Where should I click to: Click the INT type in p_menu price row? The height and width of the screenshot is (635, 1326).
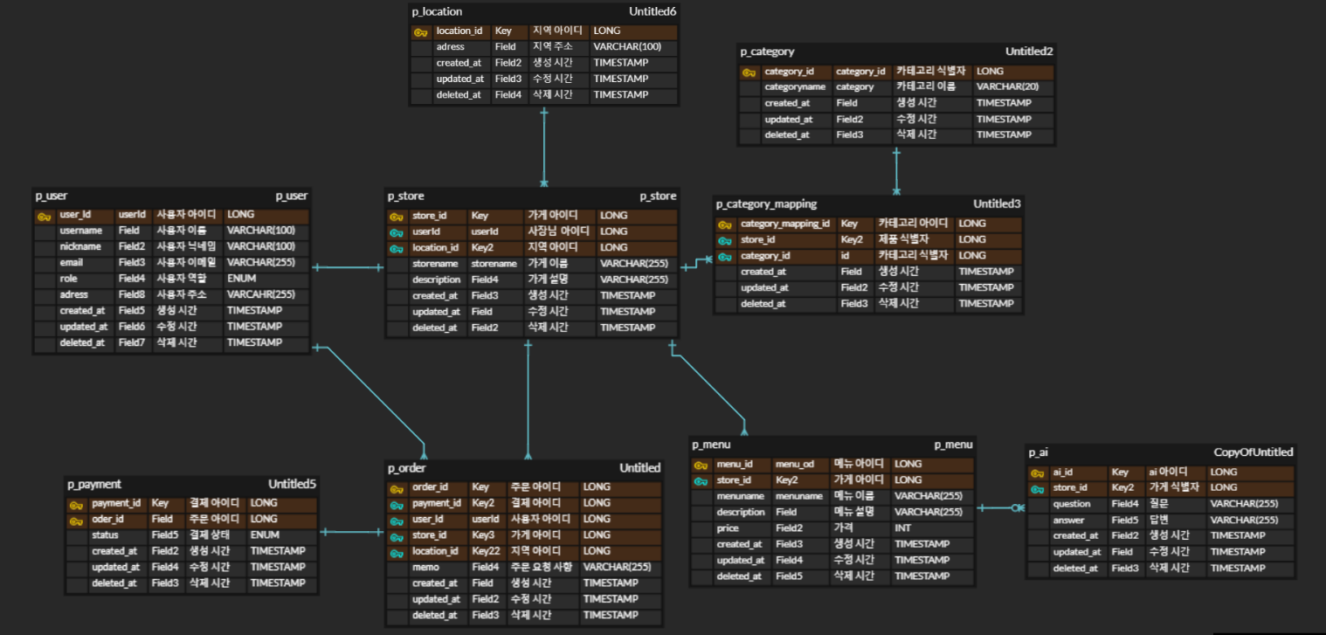tap(903, 528)
